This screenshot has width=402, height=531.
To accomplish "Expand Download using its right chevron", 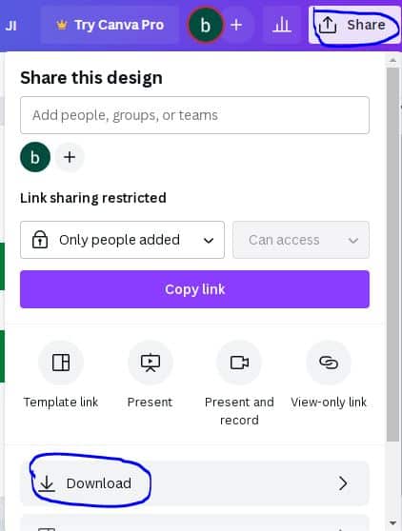I will 343,483.
